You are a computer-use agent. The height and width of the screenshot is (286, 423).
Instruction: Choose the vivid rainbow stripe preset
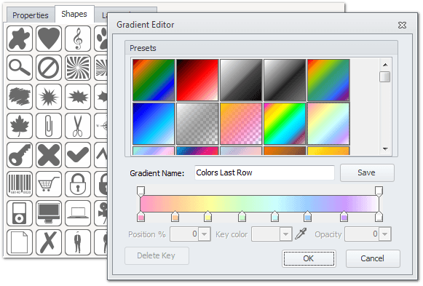pos(285,124)
